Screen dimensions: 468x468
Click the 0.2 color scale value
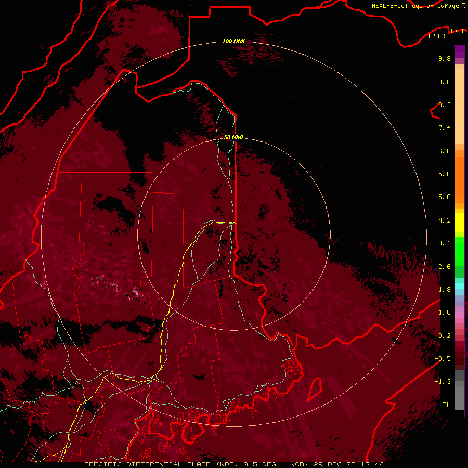[x=445, y=336]
